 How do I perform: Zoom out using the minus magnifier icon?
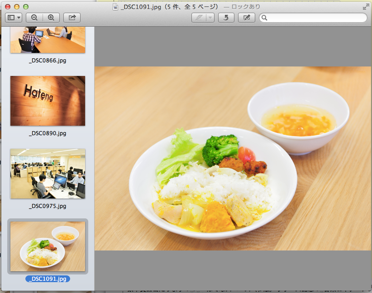click(34, 18)
